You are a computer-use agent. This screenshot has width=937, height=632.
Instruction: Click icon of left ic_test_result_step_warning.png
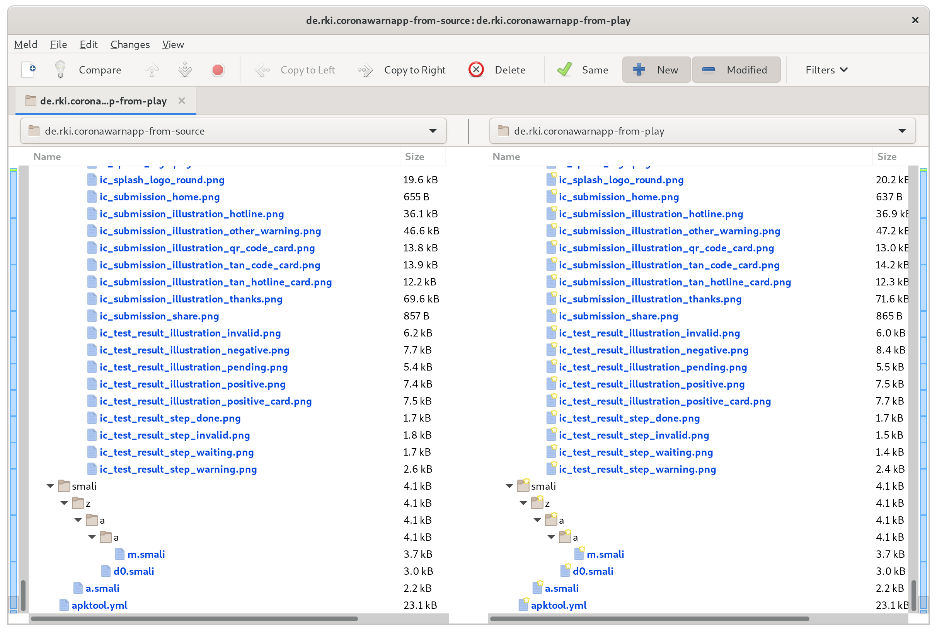[x=92, y=469]
